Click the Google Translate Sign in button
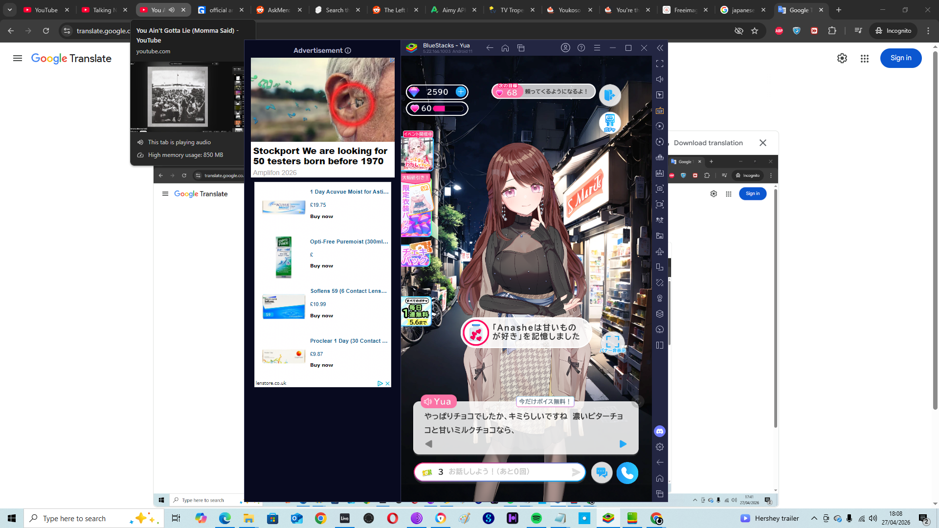939x528 pixels. [900, 58]
